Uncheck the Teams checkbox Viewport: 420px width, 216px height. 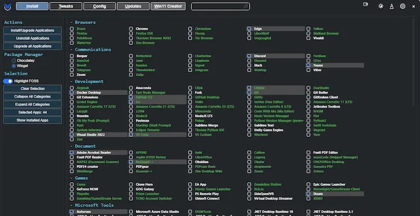coord(308,66)
